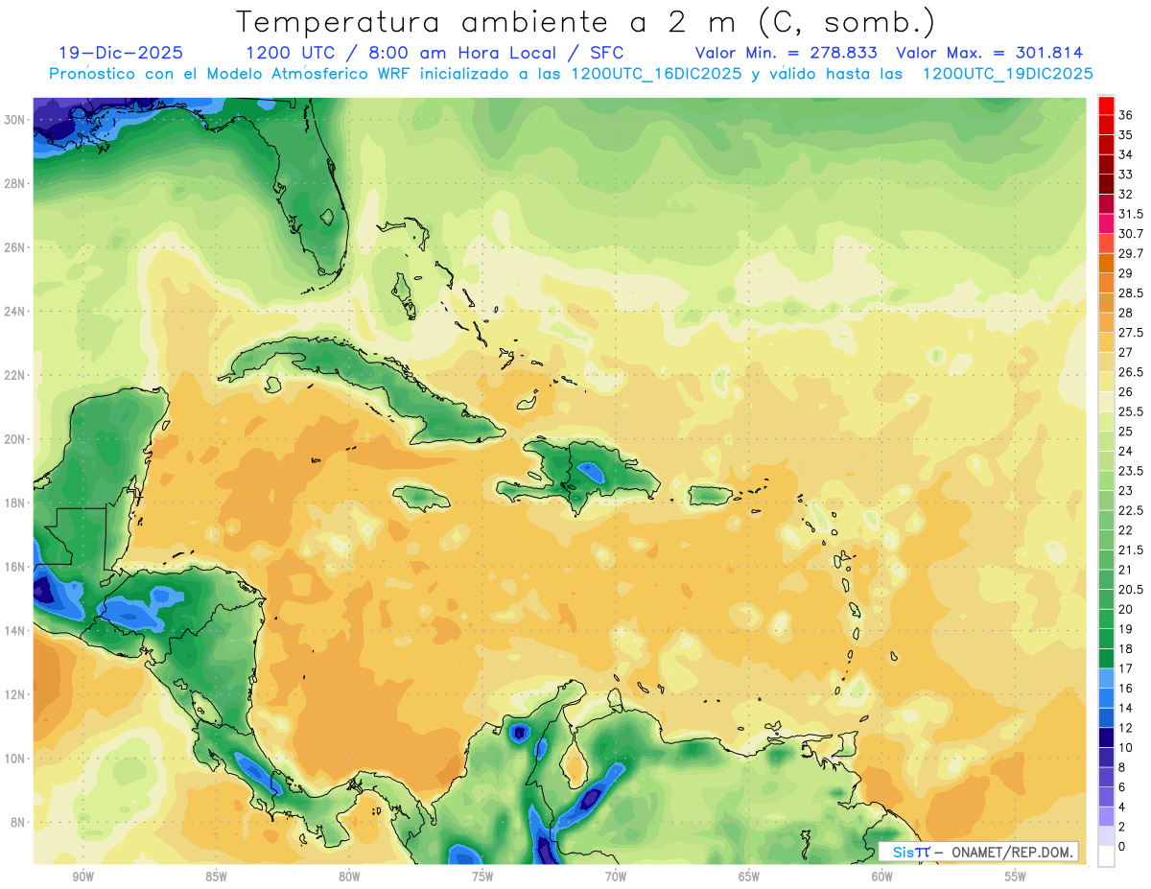This screenshot has height=889, width=1151.
Task: Click latitude axis label '26N'
Action: pyautogui.click(x=14, y=247)
